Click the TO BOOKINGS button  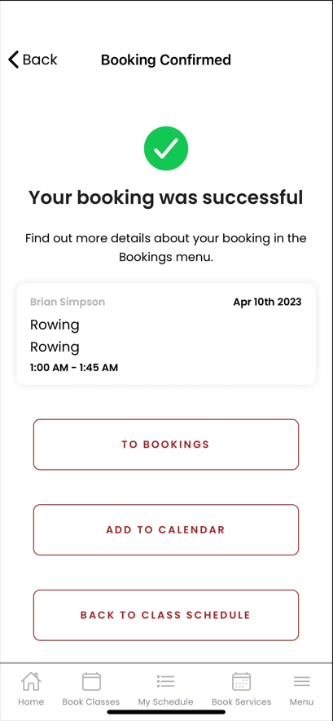166,445
